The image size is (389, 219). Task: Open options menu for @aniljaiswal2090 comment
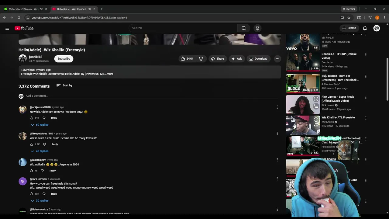(277, 107)
